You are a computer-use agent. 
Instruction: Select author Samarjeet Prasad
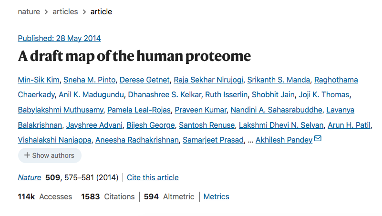(x=213, y=140)
